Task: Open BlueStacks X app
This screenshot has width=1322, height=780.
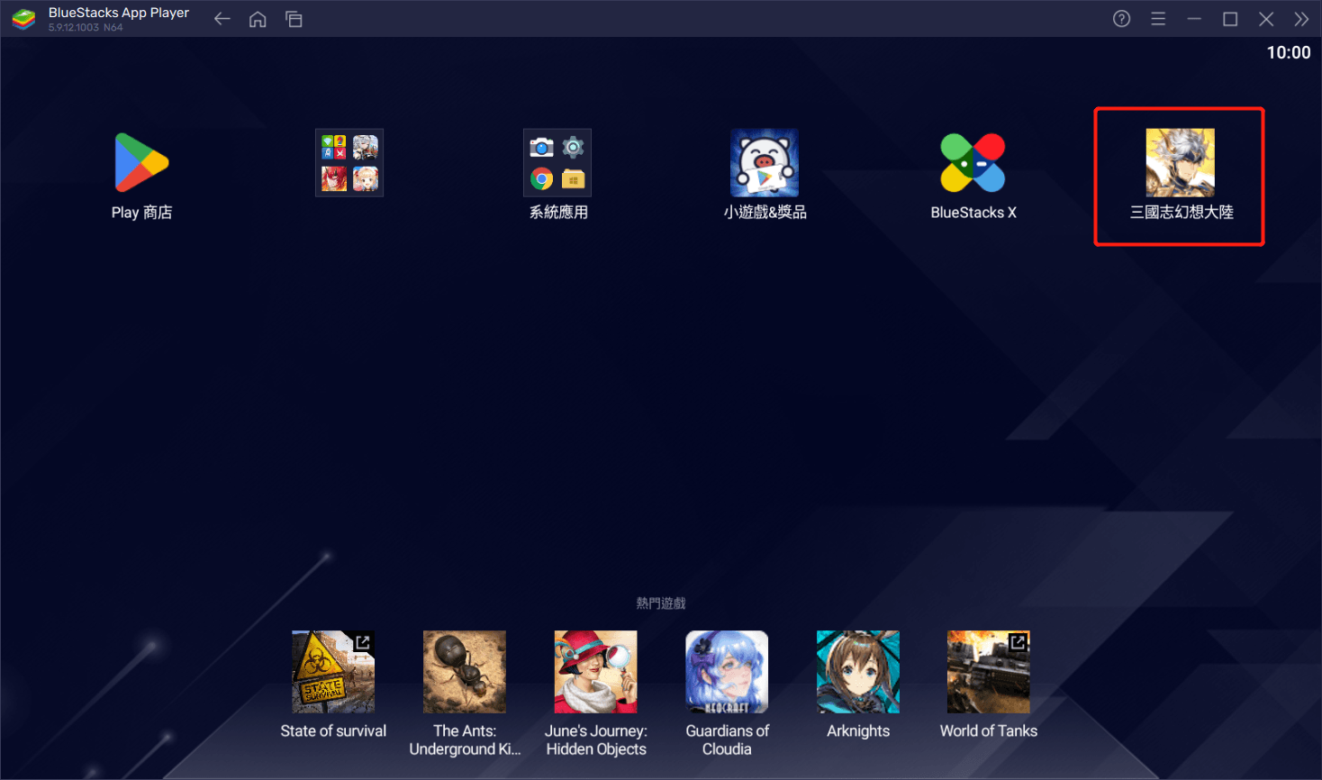Action: [973, 163]
